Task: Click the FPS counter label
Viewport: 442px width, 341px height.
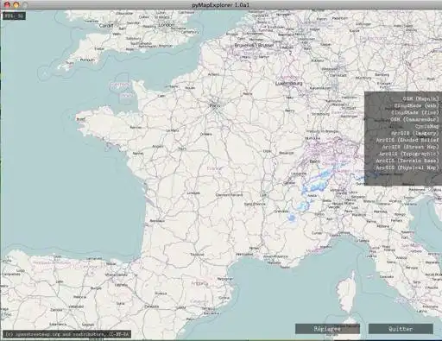Action: [14, 16]
